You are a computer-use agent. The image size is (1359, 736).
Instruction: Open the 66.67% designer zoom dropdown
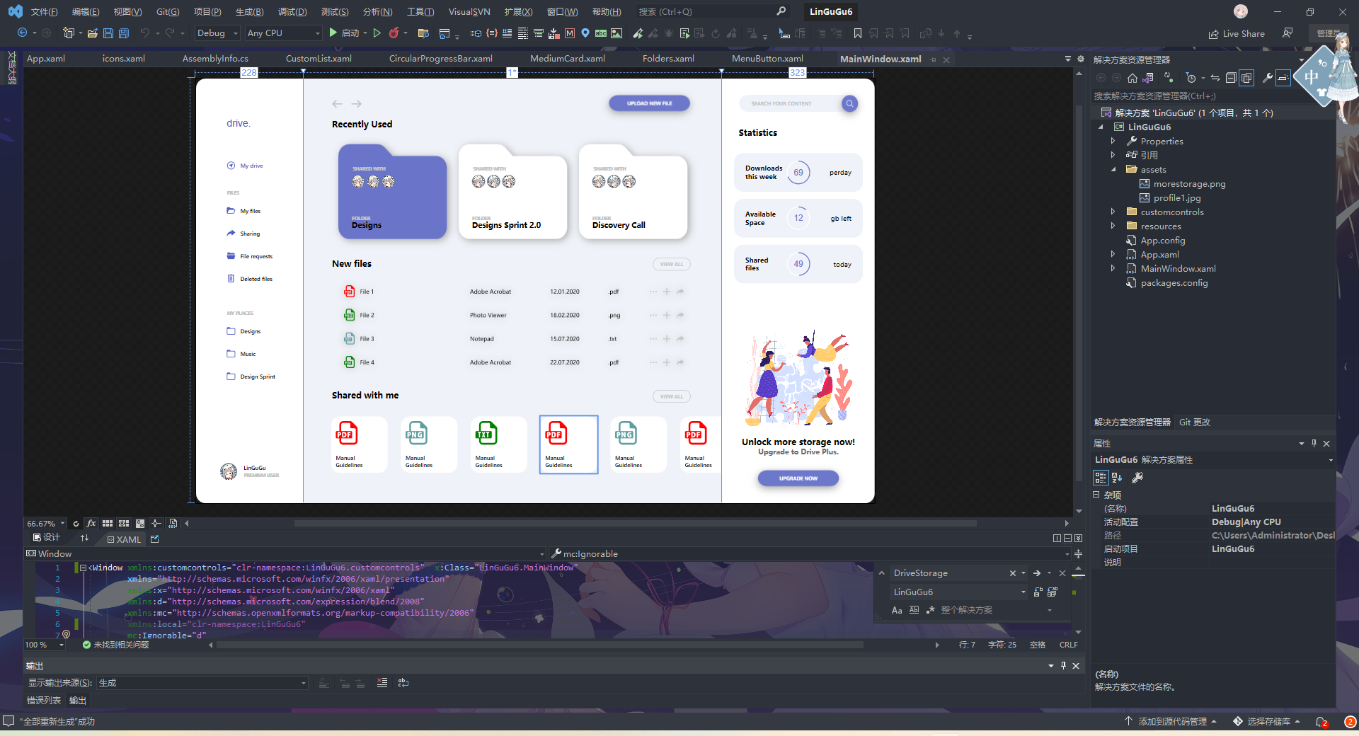pos(45,524)
